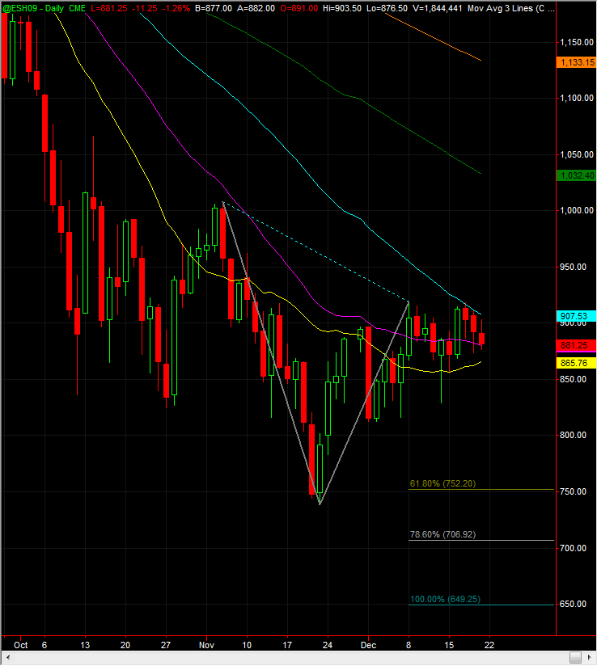Click the A=882.00 ask text
This screenshot has height=666, width=597.
(256, 9)
